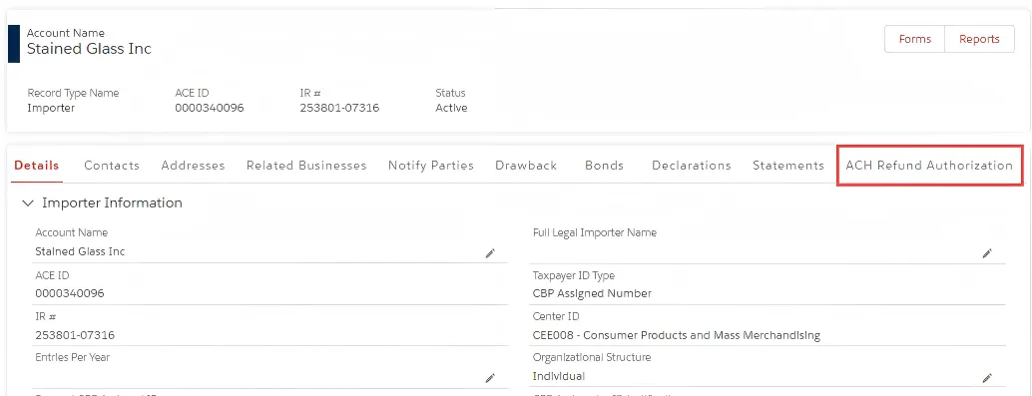Edit Organizational Structure pencil icon

pyautogui.click(x=987, y=378)
